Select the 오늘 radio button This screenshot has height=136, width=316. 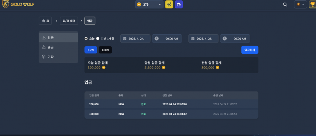[x=86, y=38]
